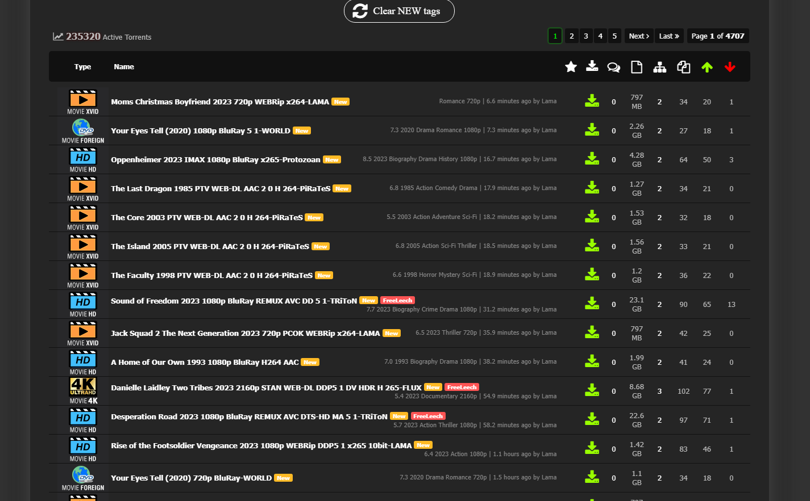Sort listing by Type column header

coord(82,66)
